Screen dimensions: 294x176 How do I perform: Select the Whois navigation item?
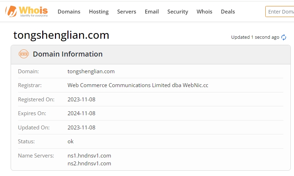coord(204,12)
